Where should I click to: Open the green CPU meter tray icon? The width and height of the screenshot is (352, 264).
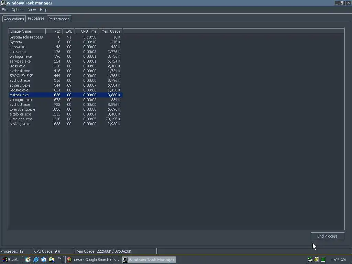pos(323,260)
